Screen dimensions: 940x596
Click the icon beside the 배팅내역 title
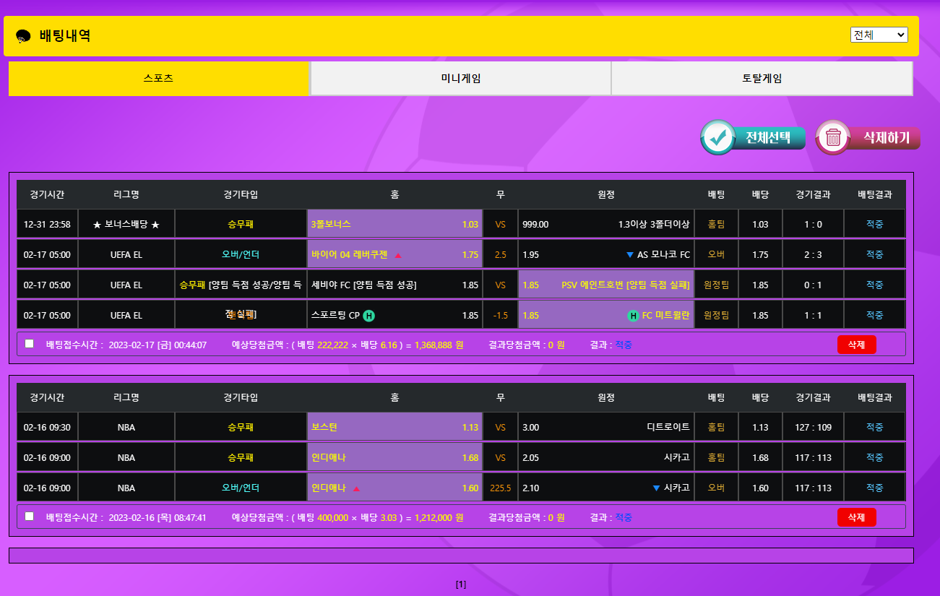tap(23, 36)
